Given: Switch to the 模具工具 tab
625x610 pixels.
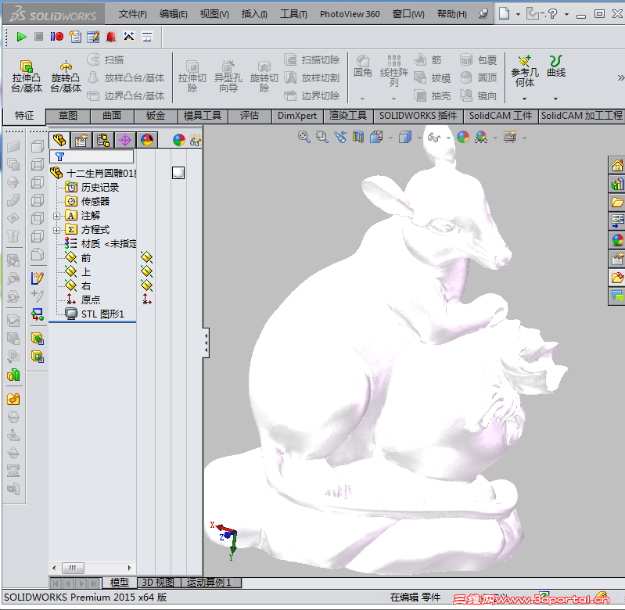Looking at the screenshot, I should [x=203, y=116].
